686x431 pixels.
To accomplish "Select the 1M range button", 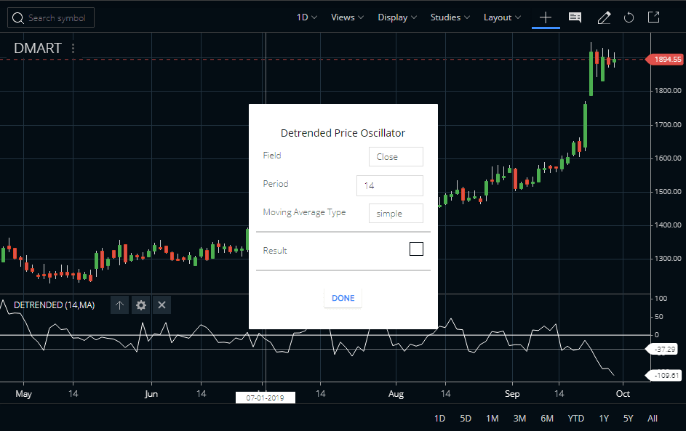I will pyautogui.click(x=492, y=419).
